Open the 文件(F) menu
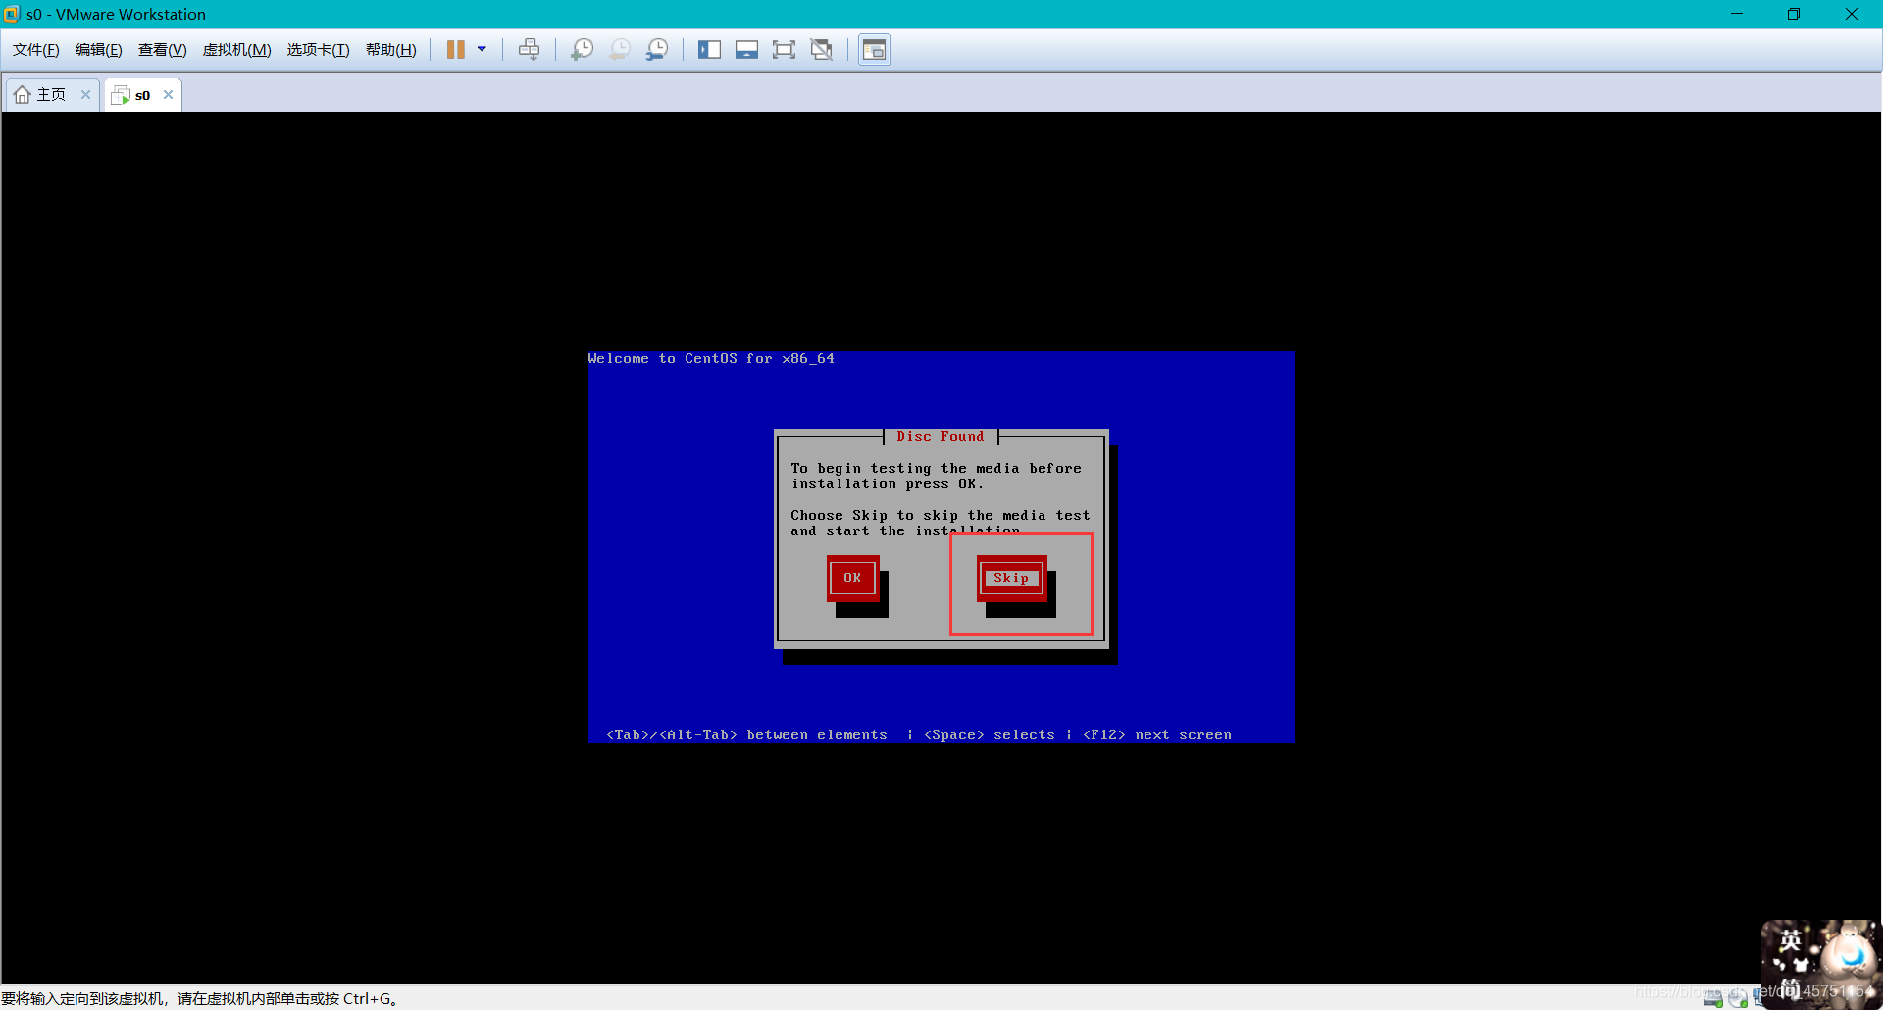Viewport: 1883px width, 1010px height. tap(36, 50)
